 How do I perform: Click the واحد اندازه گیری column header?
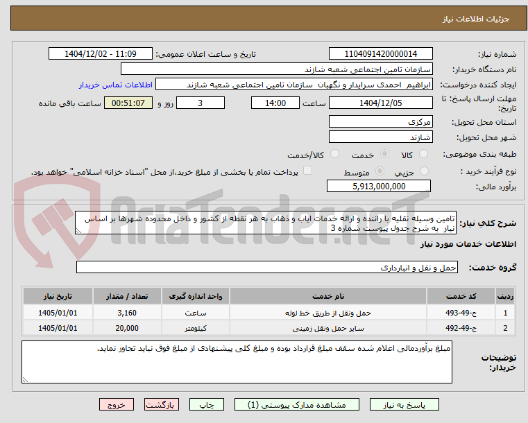(x=195, y=296)
